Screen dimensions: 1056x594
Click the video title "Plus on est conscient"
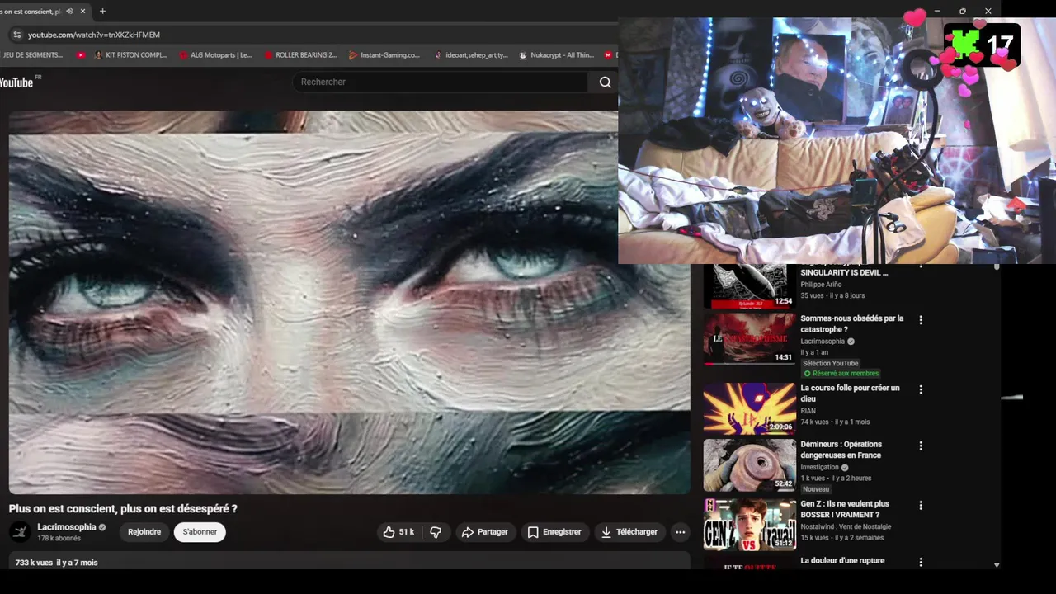(x=123, y=509)
